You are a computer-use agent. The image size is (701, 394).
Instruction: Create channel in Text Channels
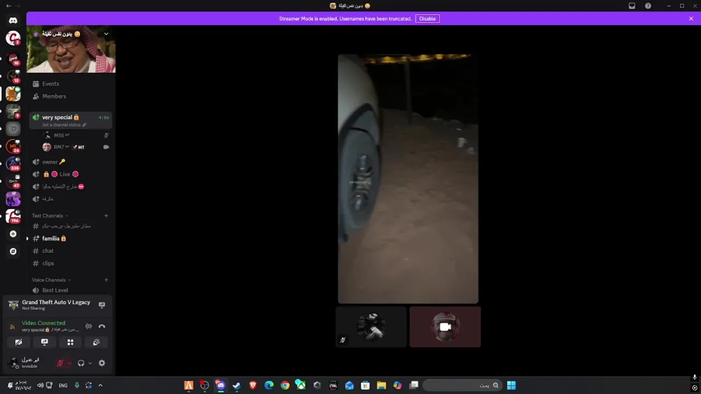click(x=106, y=216)
